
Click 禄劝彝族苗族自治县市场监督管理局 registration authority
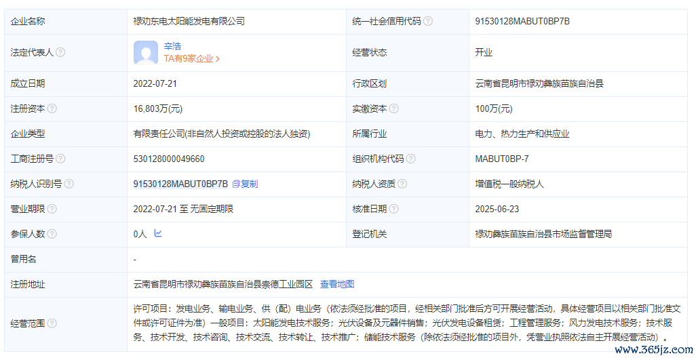click(543, 234)
